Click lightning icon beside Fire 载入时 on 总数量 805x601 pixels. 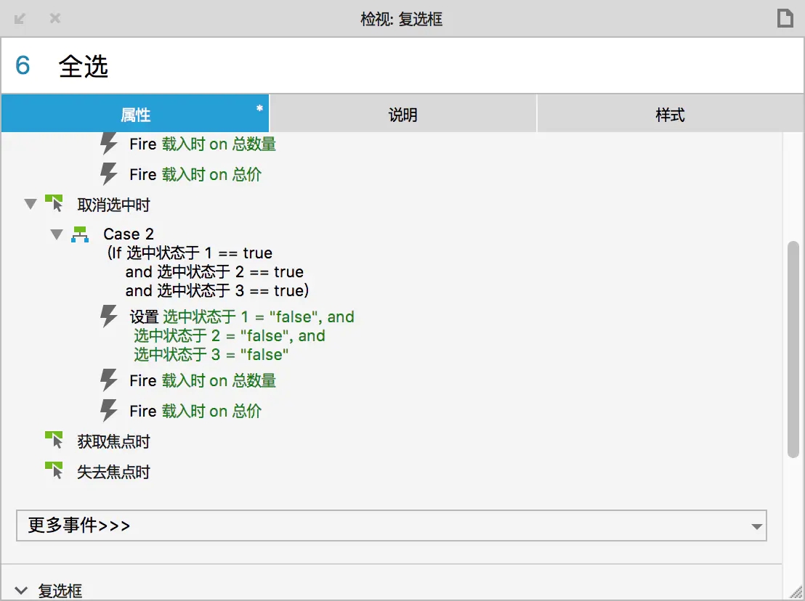(x=110, y=143)
